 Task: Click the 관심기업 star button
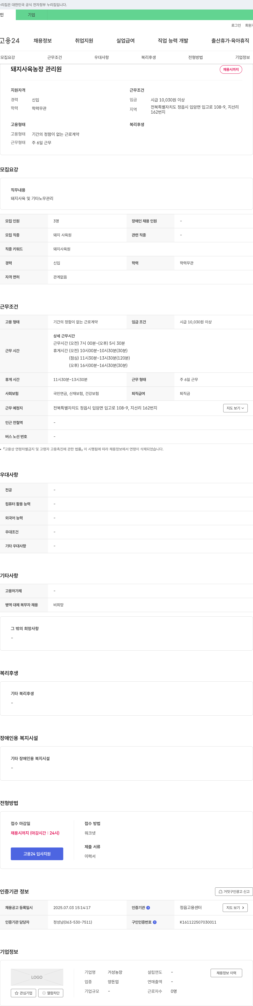(23, 993)
